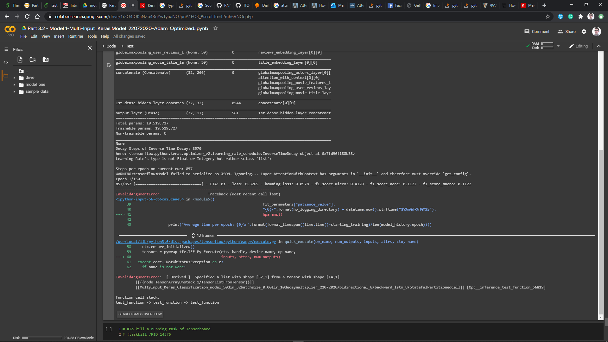Open the Tools menu
608x342 pixels.
[x=92, y=36]
